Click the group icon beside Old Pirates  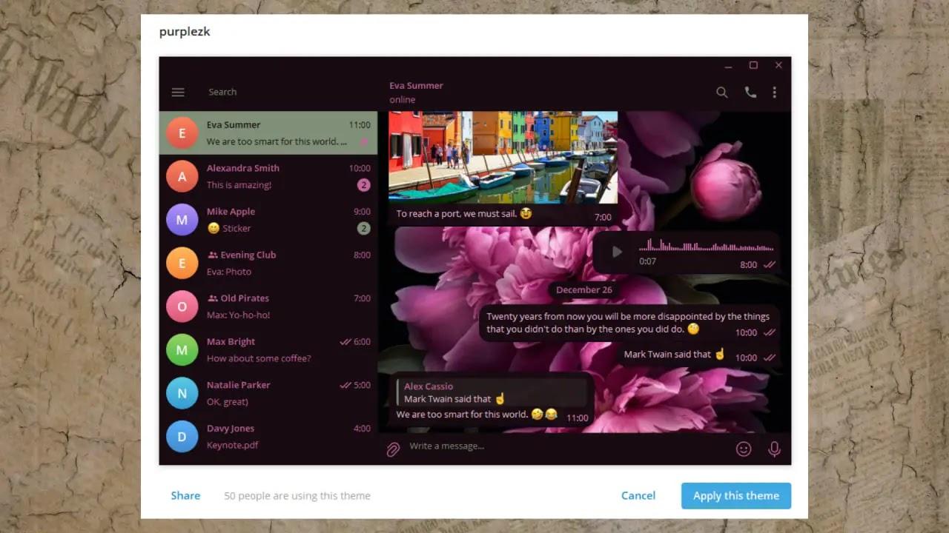[x=212, y=298]
